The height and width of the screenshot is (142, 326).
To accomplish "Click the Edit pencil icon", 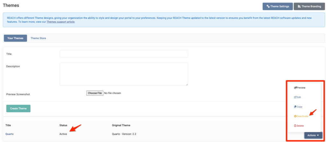I will tap(295, 97).
